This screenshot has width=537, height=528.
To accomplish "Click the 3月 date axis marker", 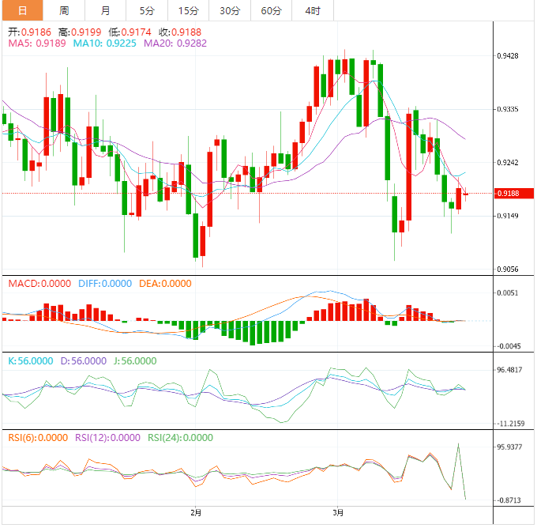I will tap(338, 513).
